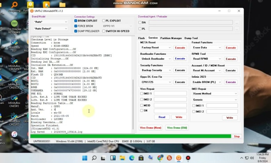Image resolution: width=271 pixels, height=163 pixels.
Task: Open the iTunes desktop shortcut
Action: [x=14, y=136]
